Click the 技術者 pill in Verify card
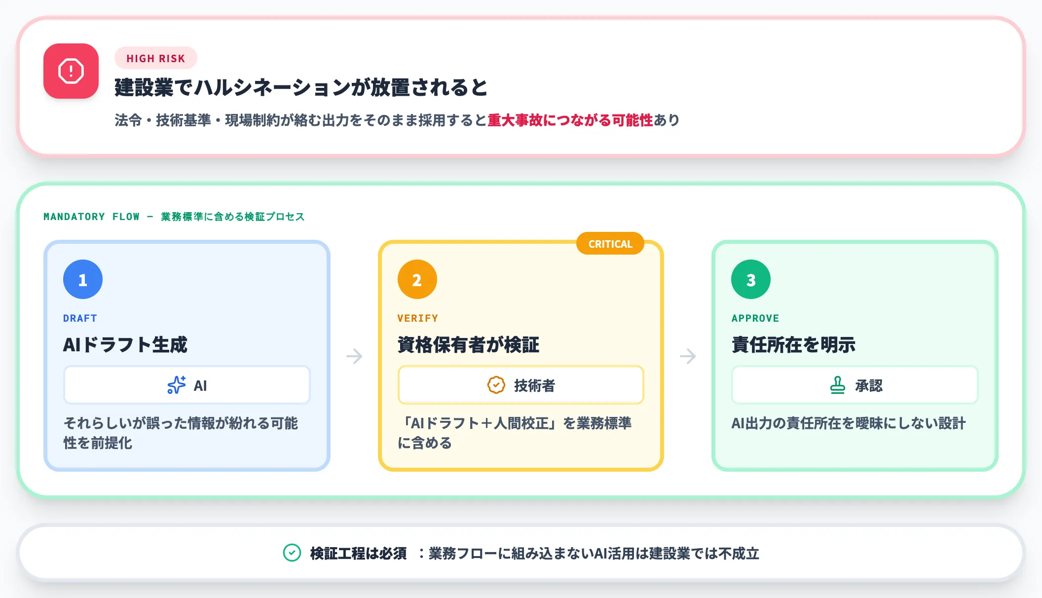 point(521,385)
